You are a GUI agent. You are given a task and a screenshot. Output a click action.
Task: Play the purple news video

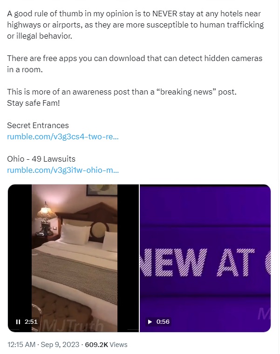pos(150,322)
